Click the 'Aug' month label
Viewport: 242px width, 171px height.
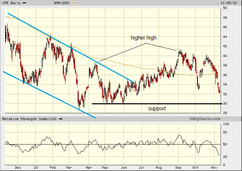159,167
